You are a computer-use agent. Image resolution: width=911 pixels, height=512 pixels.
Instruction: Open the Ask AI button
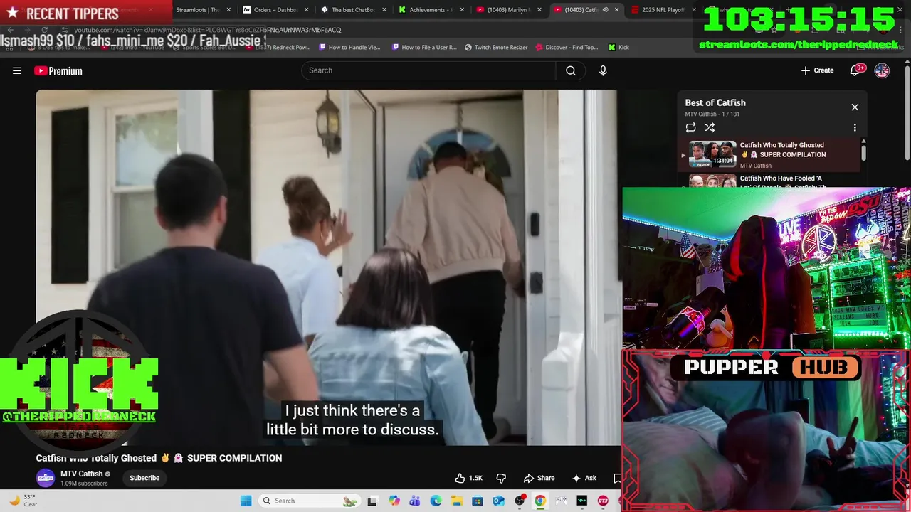584,478
